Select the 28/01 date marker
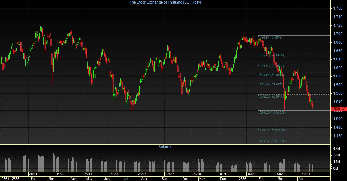This screenshot has width=347, height=181. point(33,174)
